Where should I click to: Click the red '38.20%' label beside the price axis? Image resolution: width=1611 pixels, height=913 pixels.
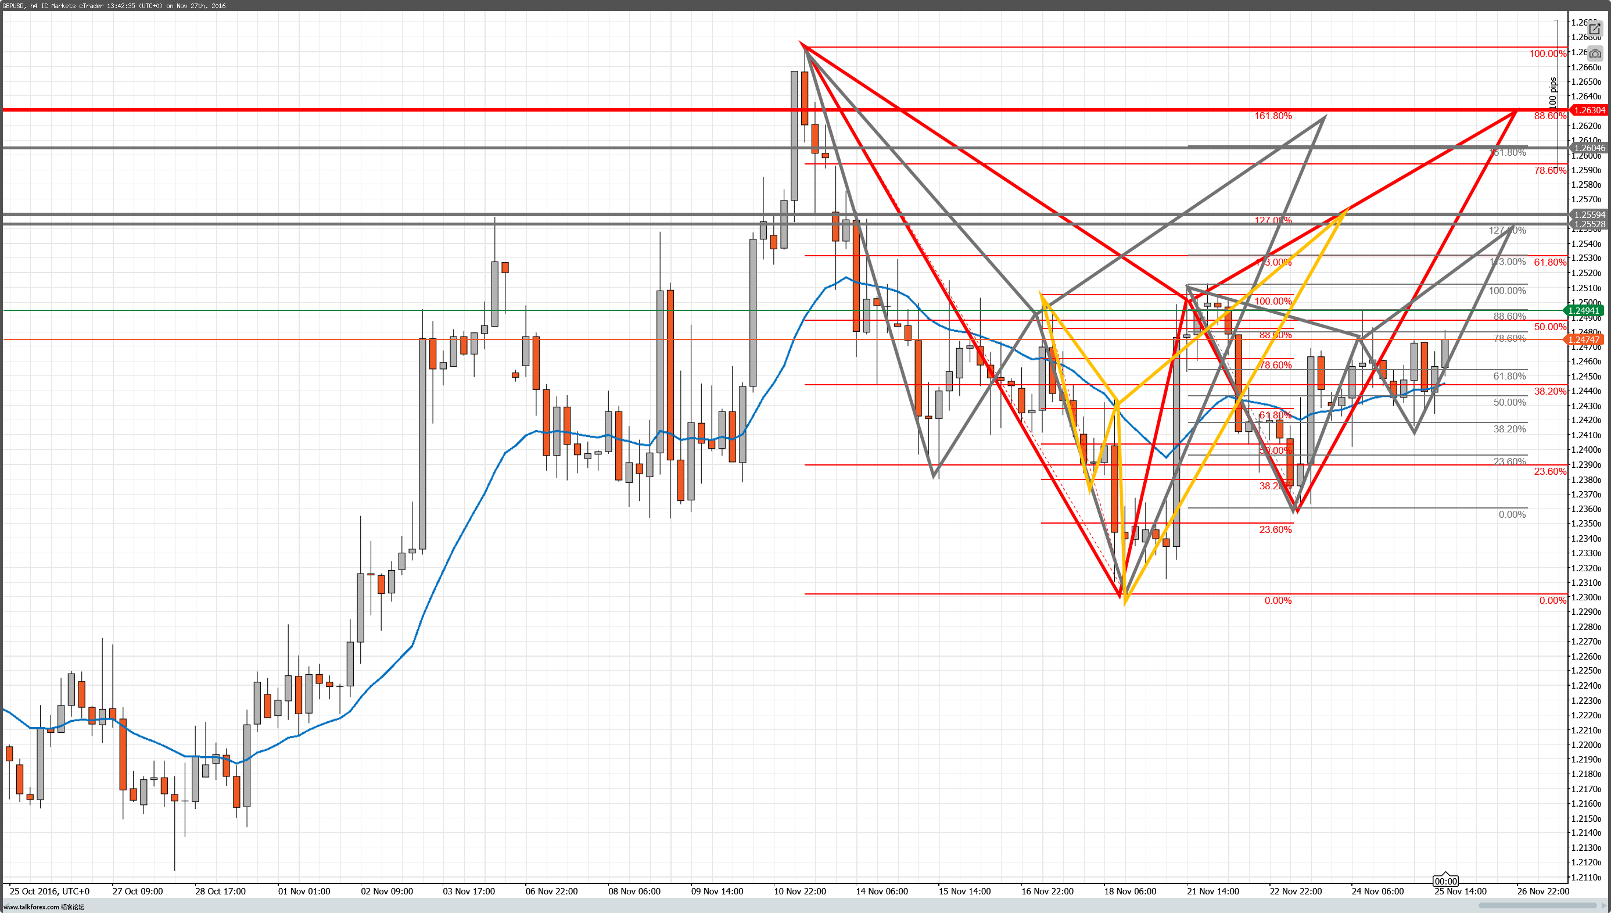coord(1550,391)
